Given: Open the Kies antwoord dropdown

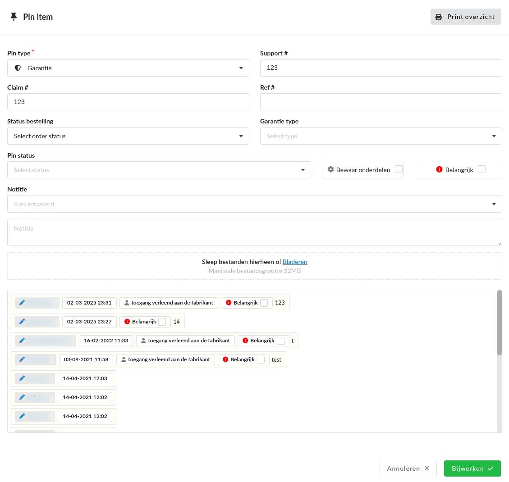Looking at the screenshot, I should pos(255,204).
